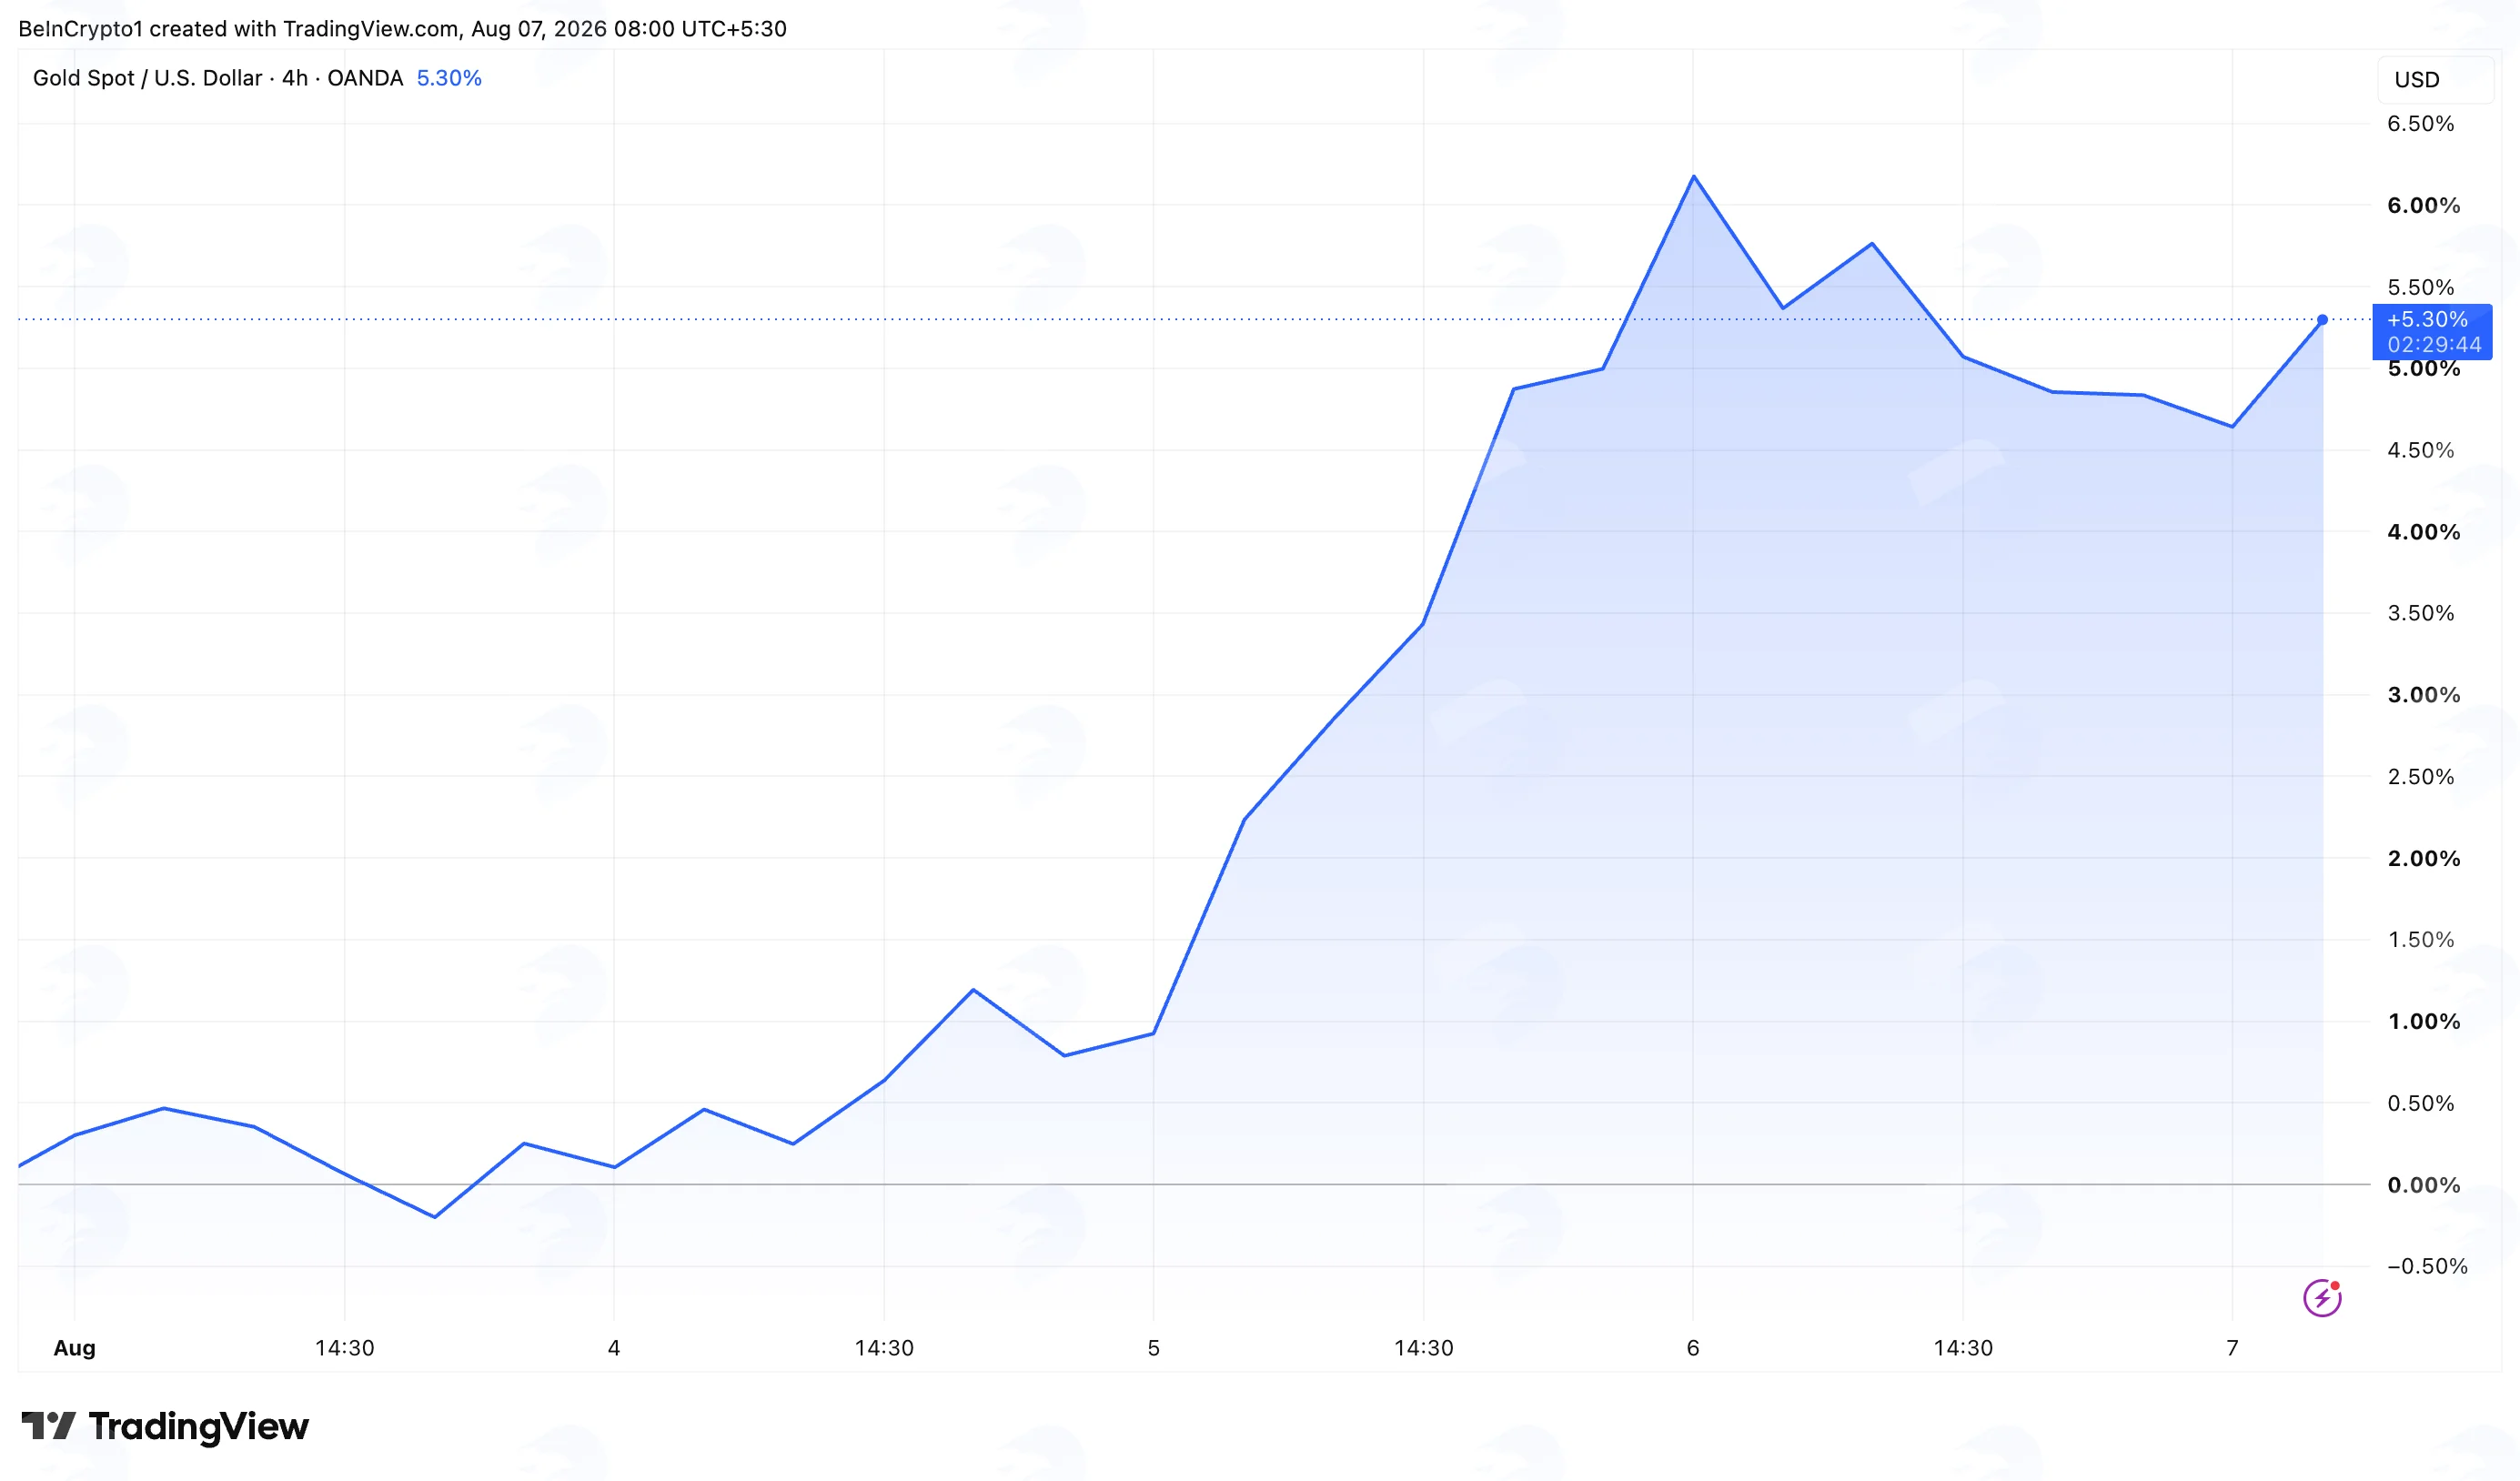Image resolution: width=2520 pixels, height=1481 pixels.
Task: Click the −0.50% price scale label
Action: pyautogui.click(x=2427, y=1266)
